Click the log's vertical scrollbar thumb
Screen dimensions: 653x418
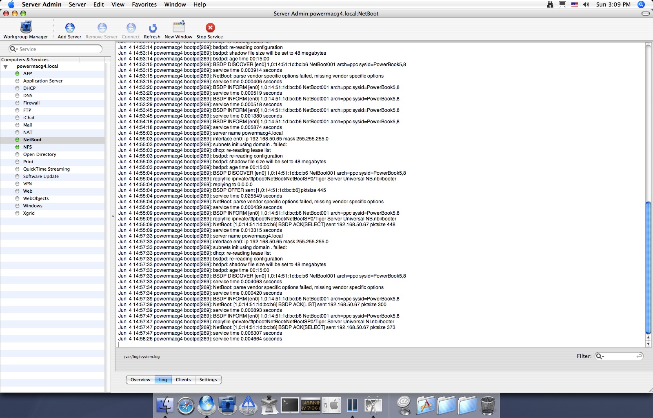click(648, 268)
